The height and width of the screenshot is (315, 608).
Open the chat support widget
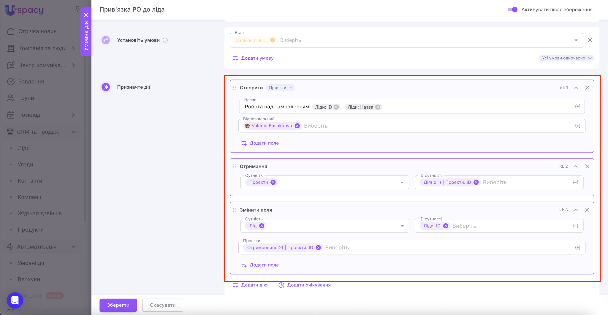[15, 300]
